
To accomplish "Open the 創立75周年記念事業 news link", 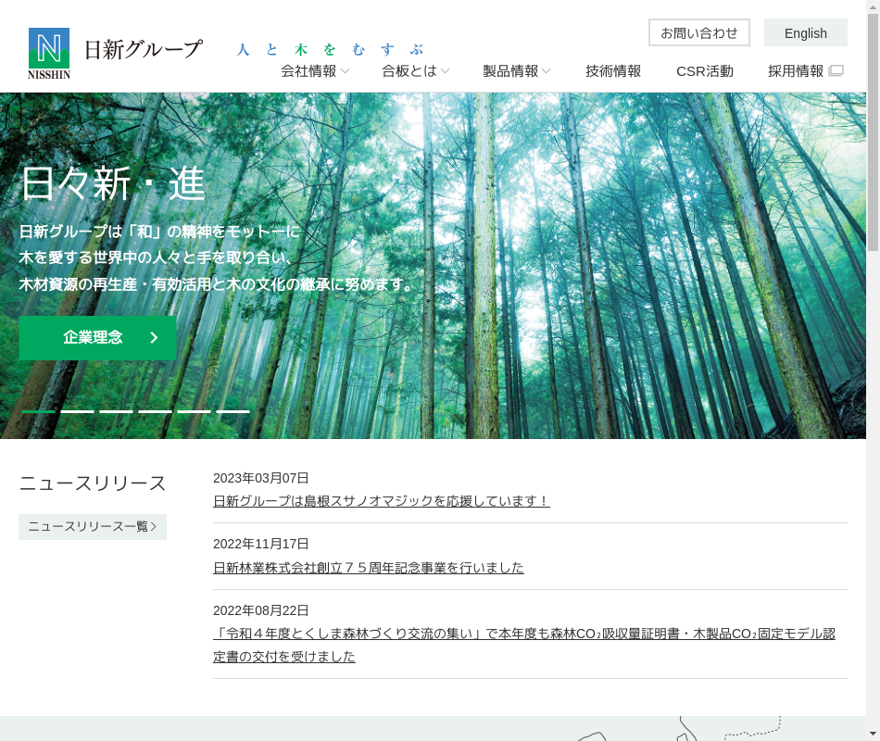I will pyautogui.click(x=368, y=568).
